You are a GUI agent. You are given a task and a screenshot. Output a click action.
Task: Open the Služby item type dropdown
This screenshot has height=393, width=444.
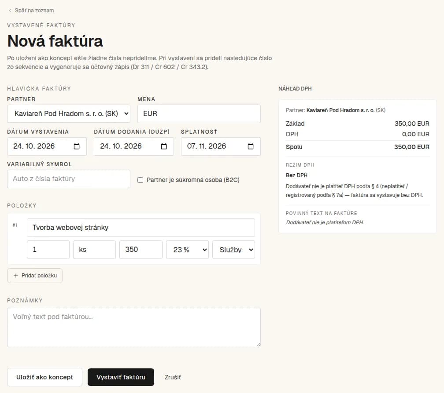[233, 250]
